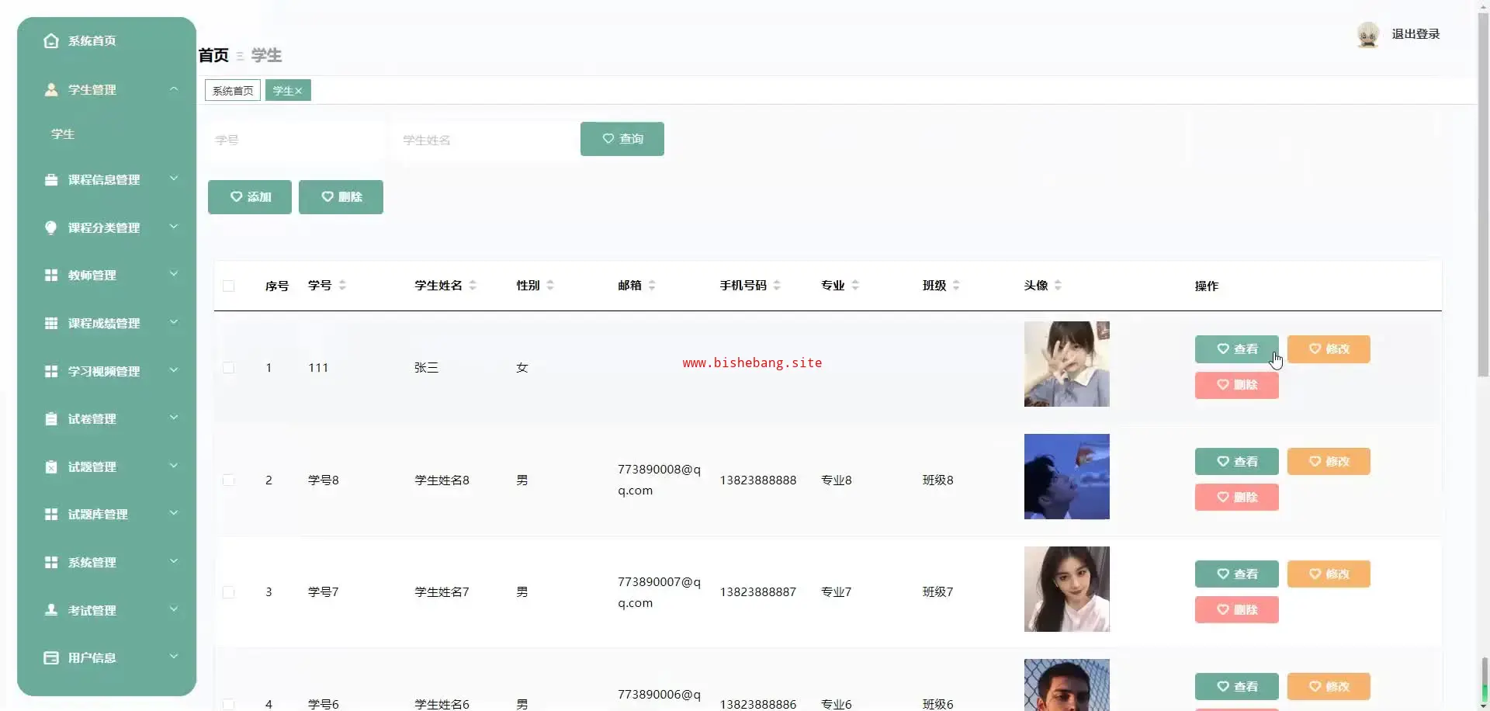Image resolution: width=1490 pixels, height=711 pixels.
Task: Check the checkbox for row 学生姓名8
Action: pyautogui.click(x=228, y=480)
